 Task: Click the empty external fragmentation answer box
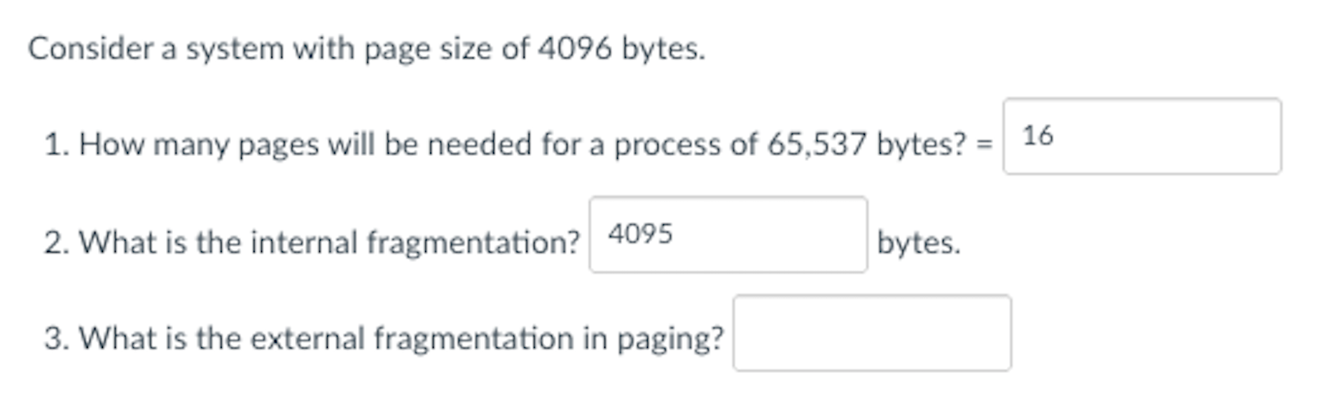point(872,332)
